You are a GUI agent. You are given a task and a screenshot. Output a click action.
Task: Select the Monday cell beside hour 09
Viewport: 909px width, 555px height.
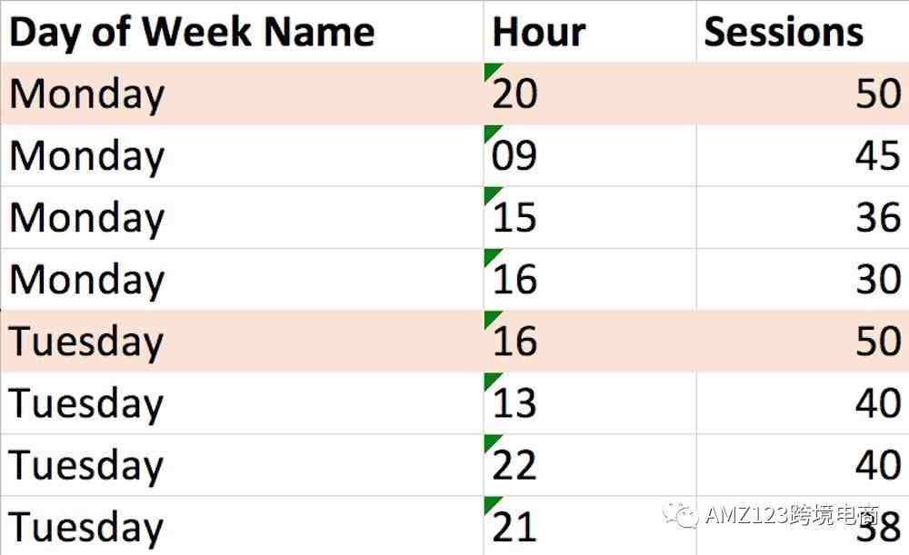tap(241, 155)
